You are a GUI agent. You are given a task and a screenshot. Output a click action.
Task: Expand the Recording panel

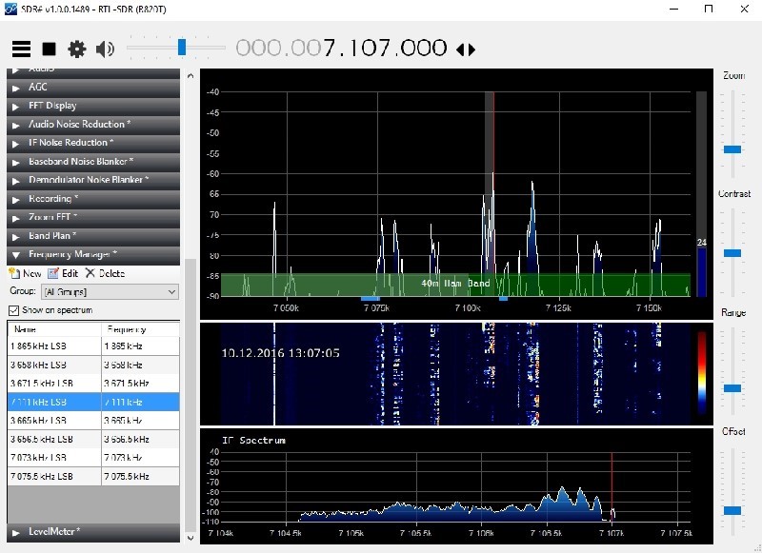point(93,199)
